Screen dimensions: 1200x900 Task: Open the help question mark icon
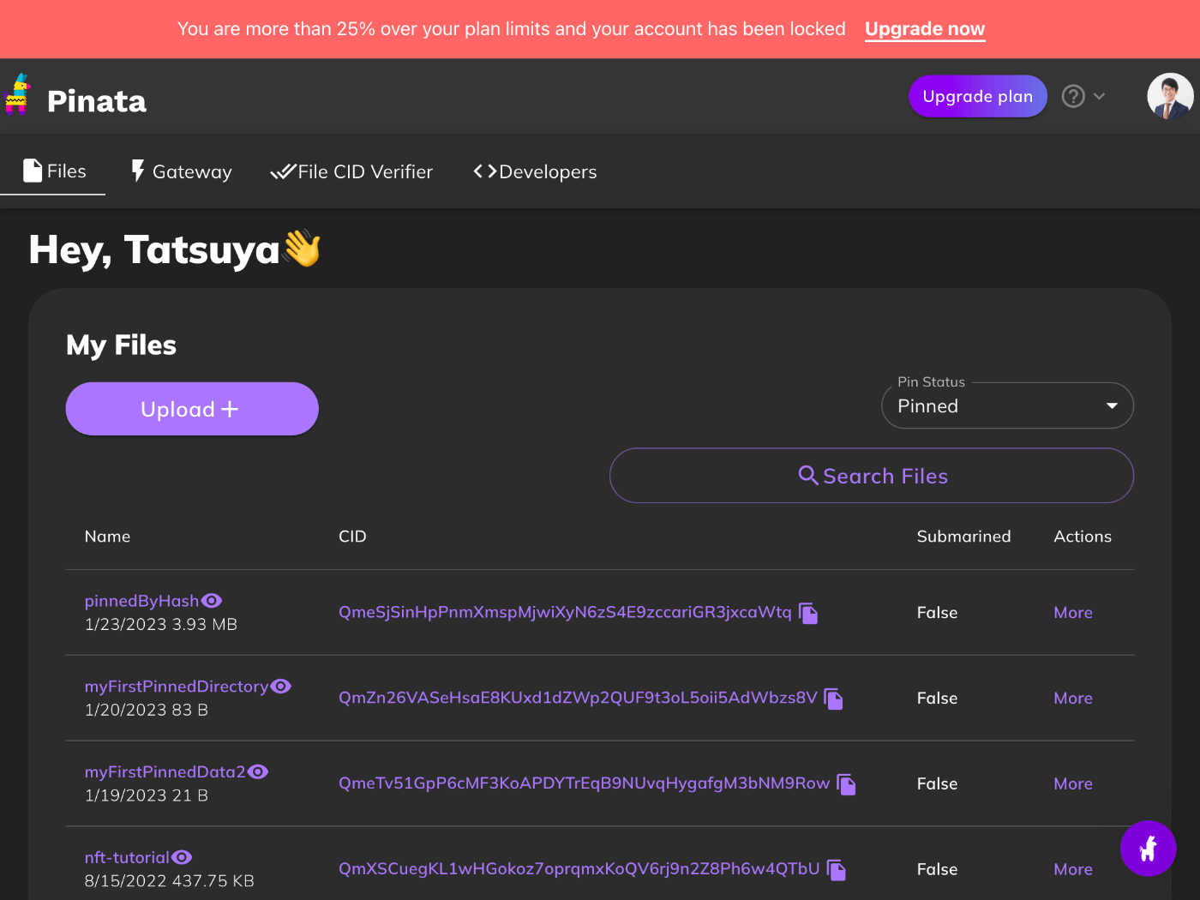pos(1073,96)
